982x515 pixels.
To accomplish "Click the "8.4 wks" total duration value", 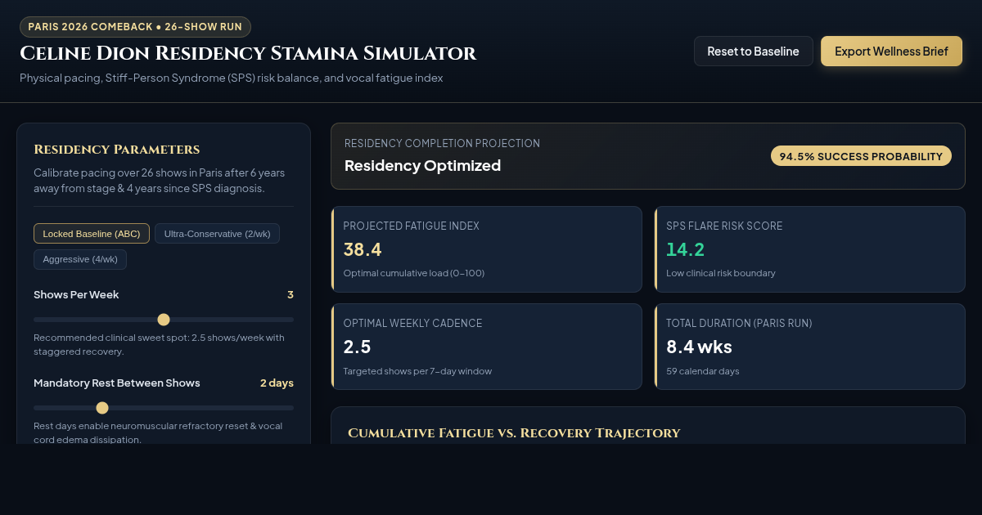I will click(x=700, y=347).
